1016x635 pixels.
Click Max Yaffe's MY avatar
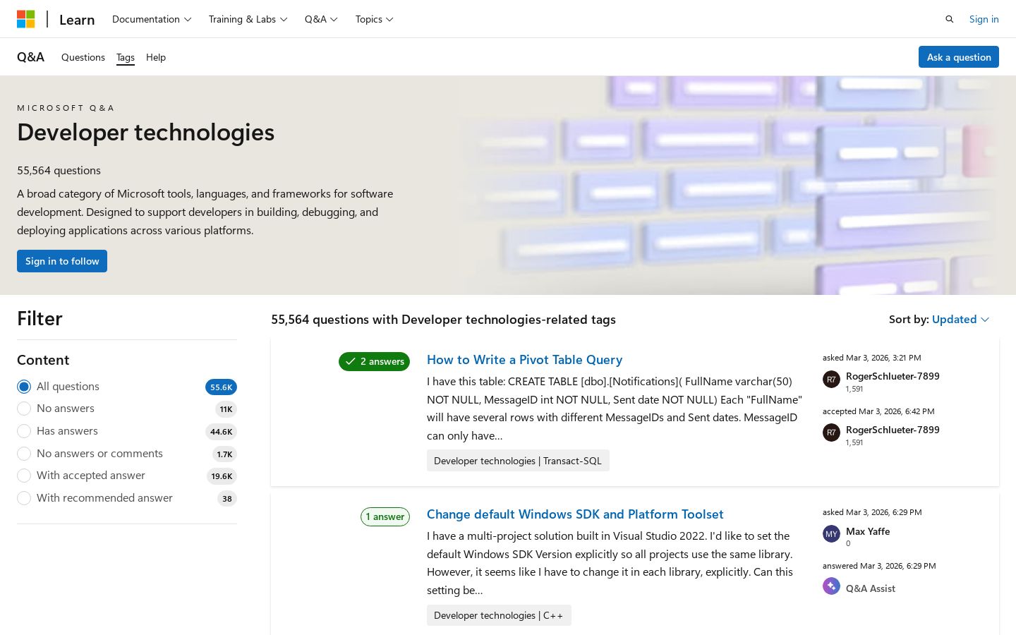(x=831, y=533)
